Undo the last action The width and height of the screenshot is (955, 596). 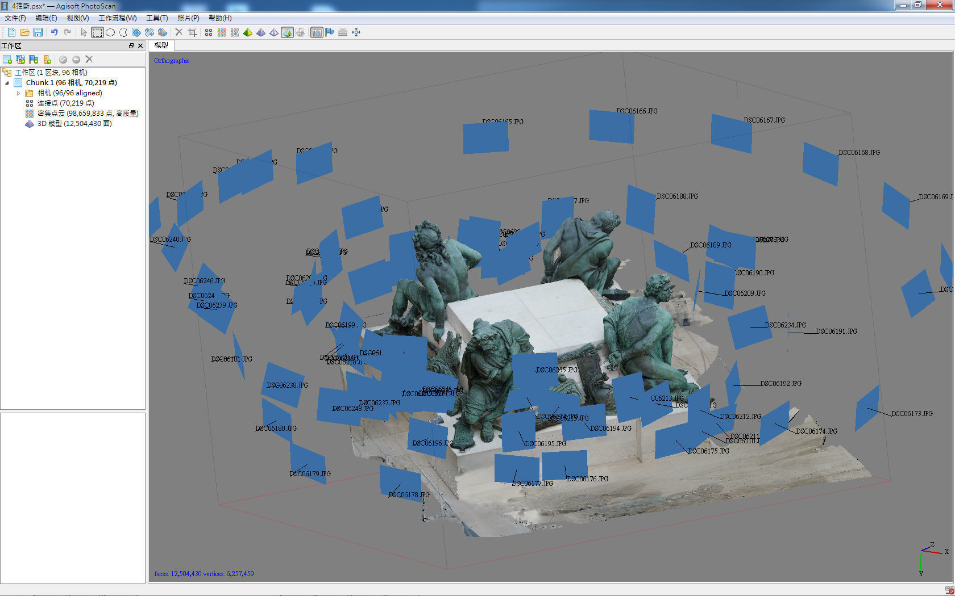(54, 32)
